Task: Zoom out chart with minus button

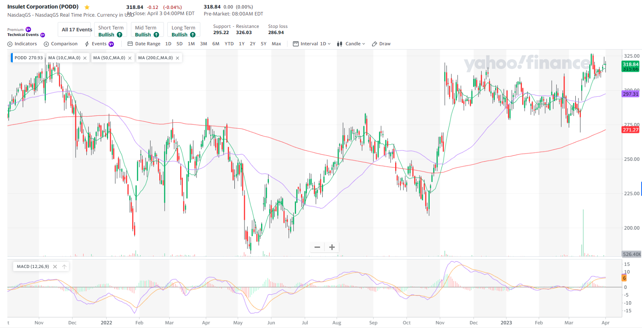Action: coord(317,247)
